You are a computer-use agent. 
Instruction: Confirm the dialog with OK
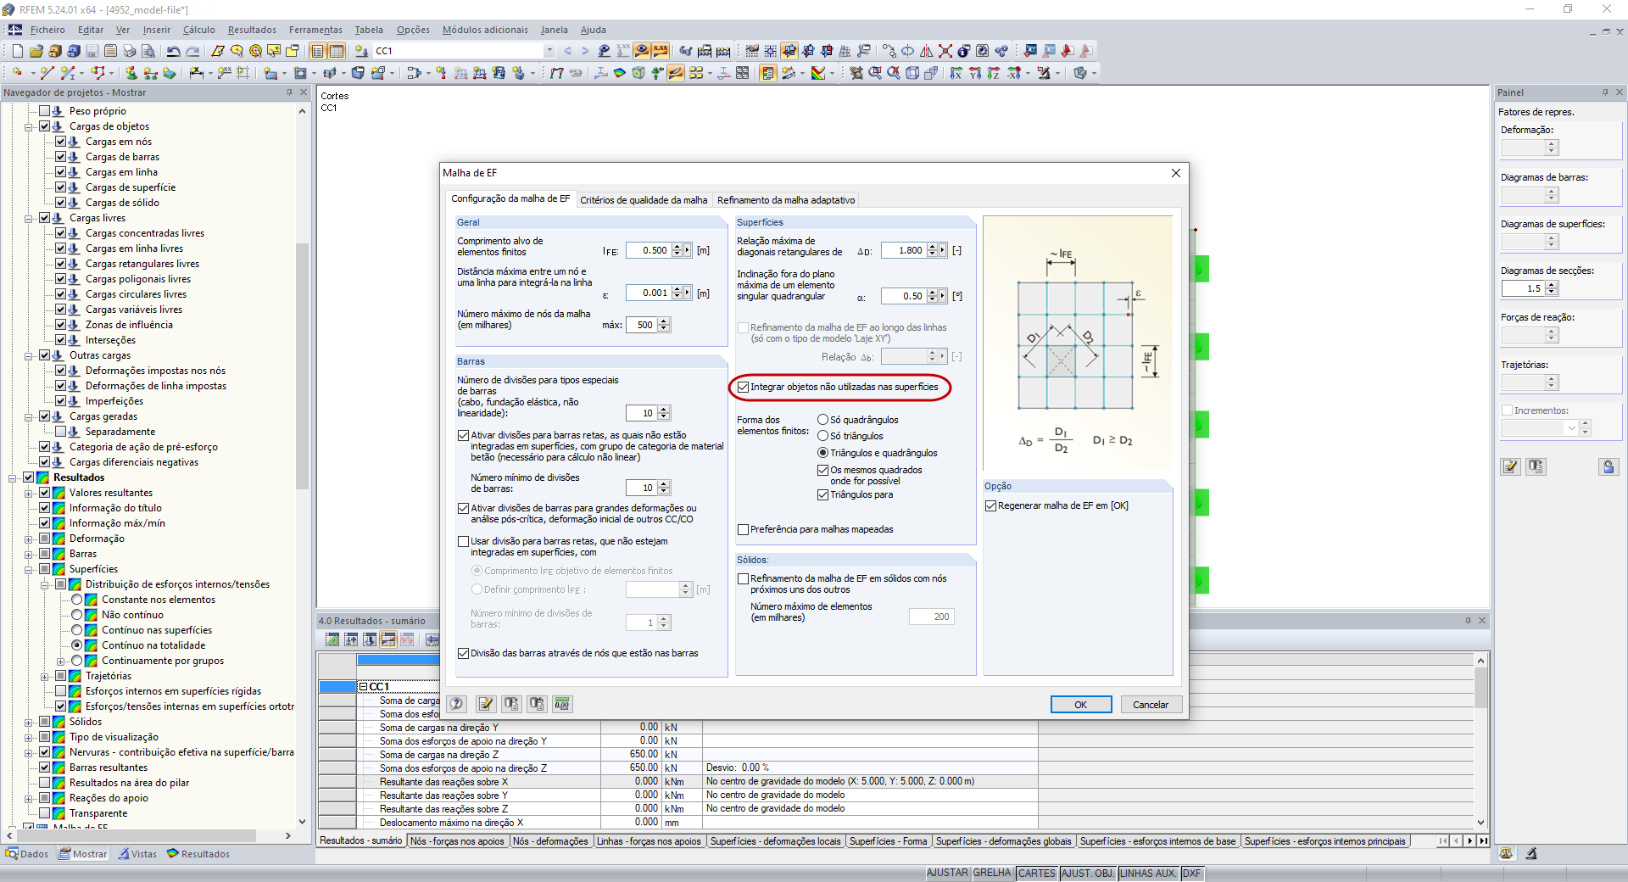point(1081,705)
